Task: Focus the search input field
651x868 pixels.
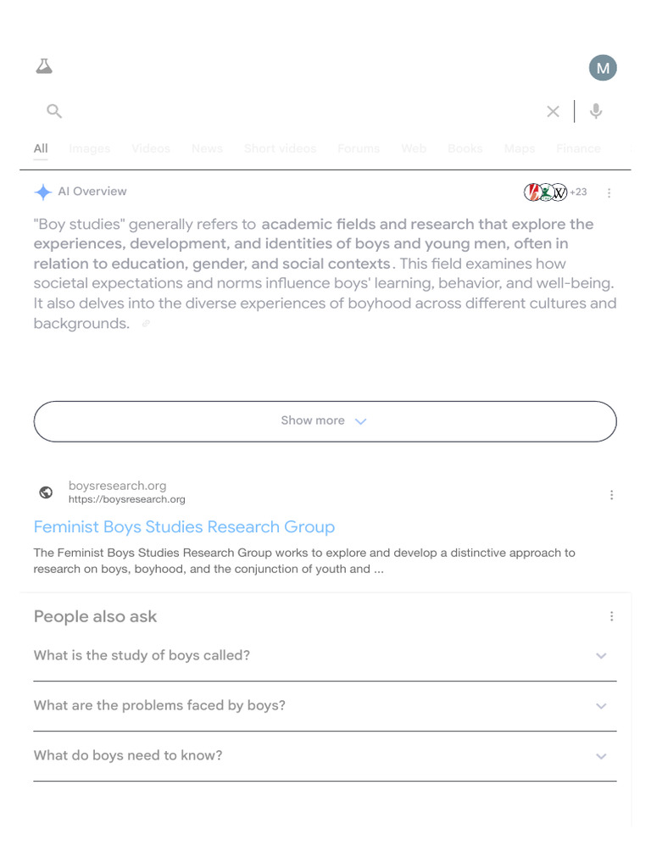Action: [297, 111]
